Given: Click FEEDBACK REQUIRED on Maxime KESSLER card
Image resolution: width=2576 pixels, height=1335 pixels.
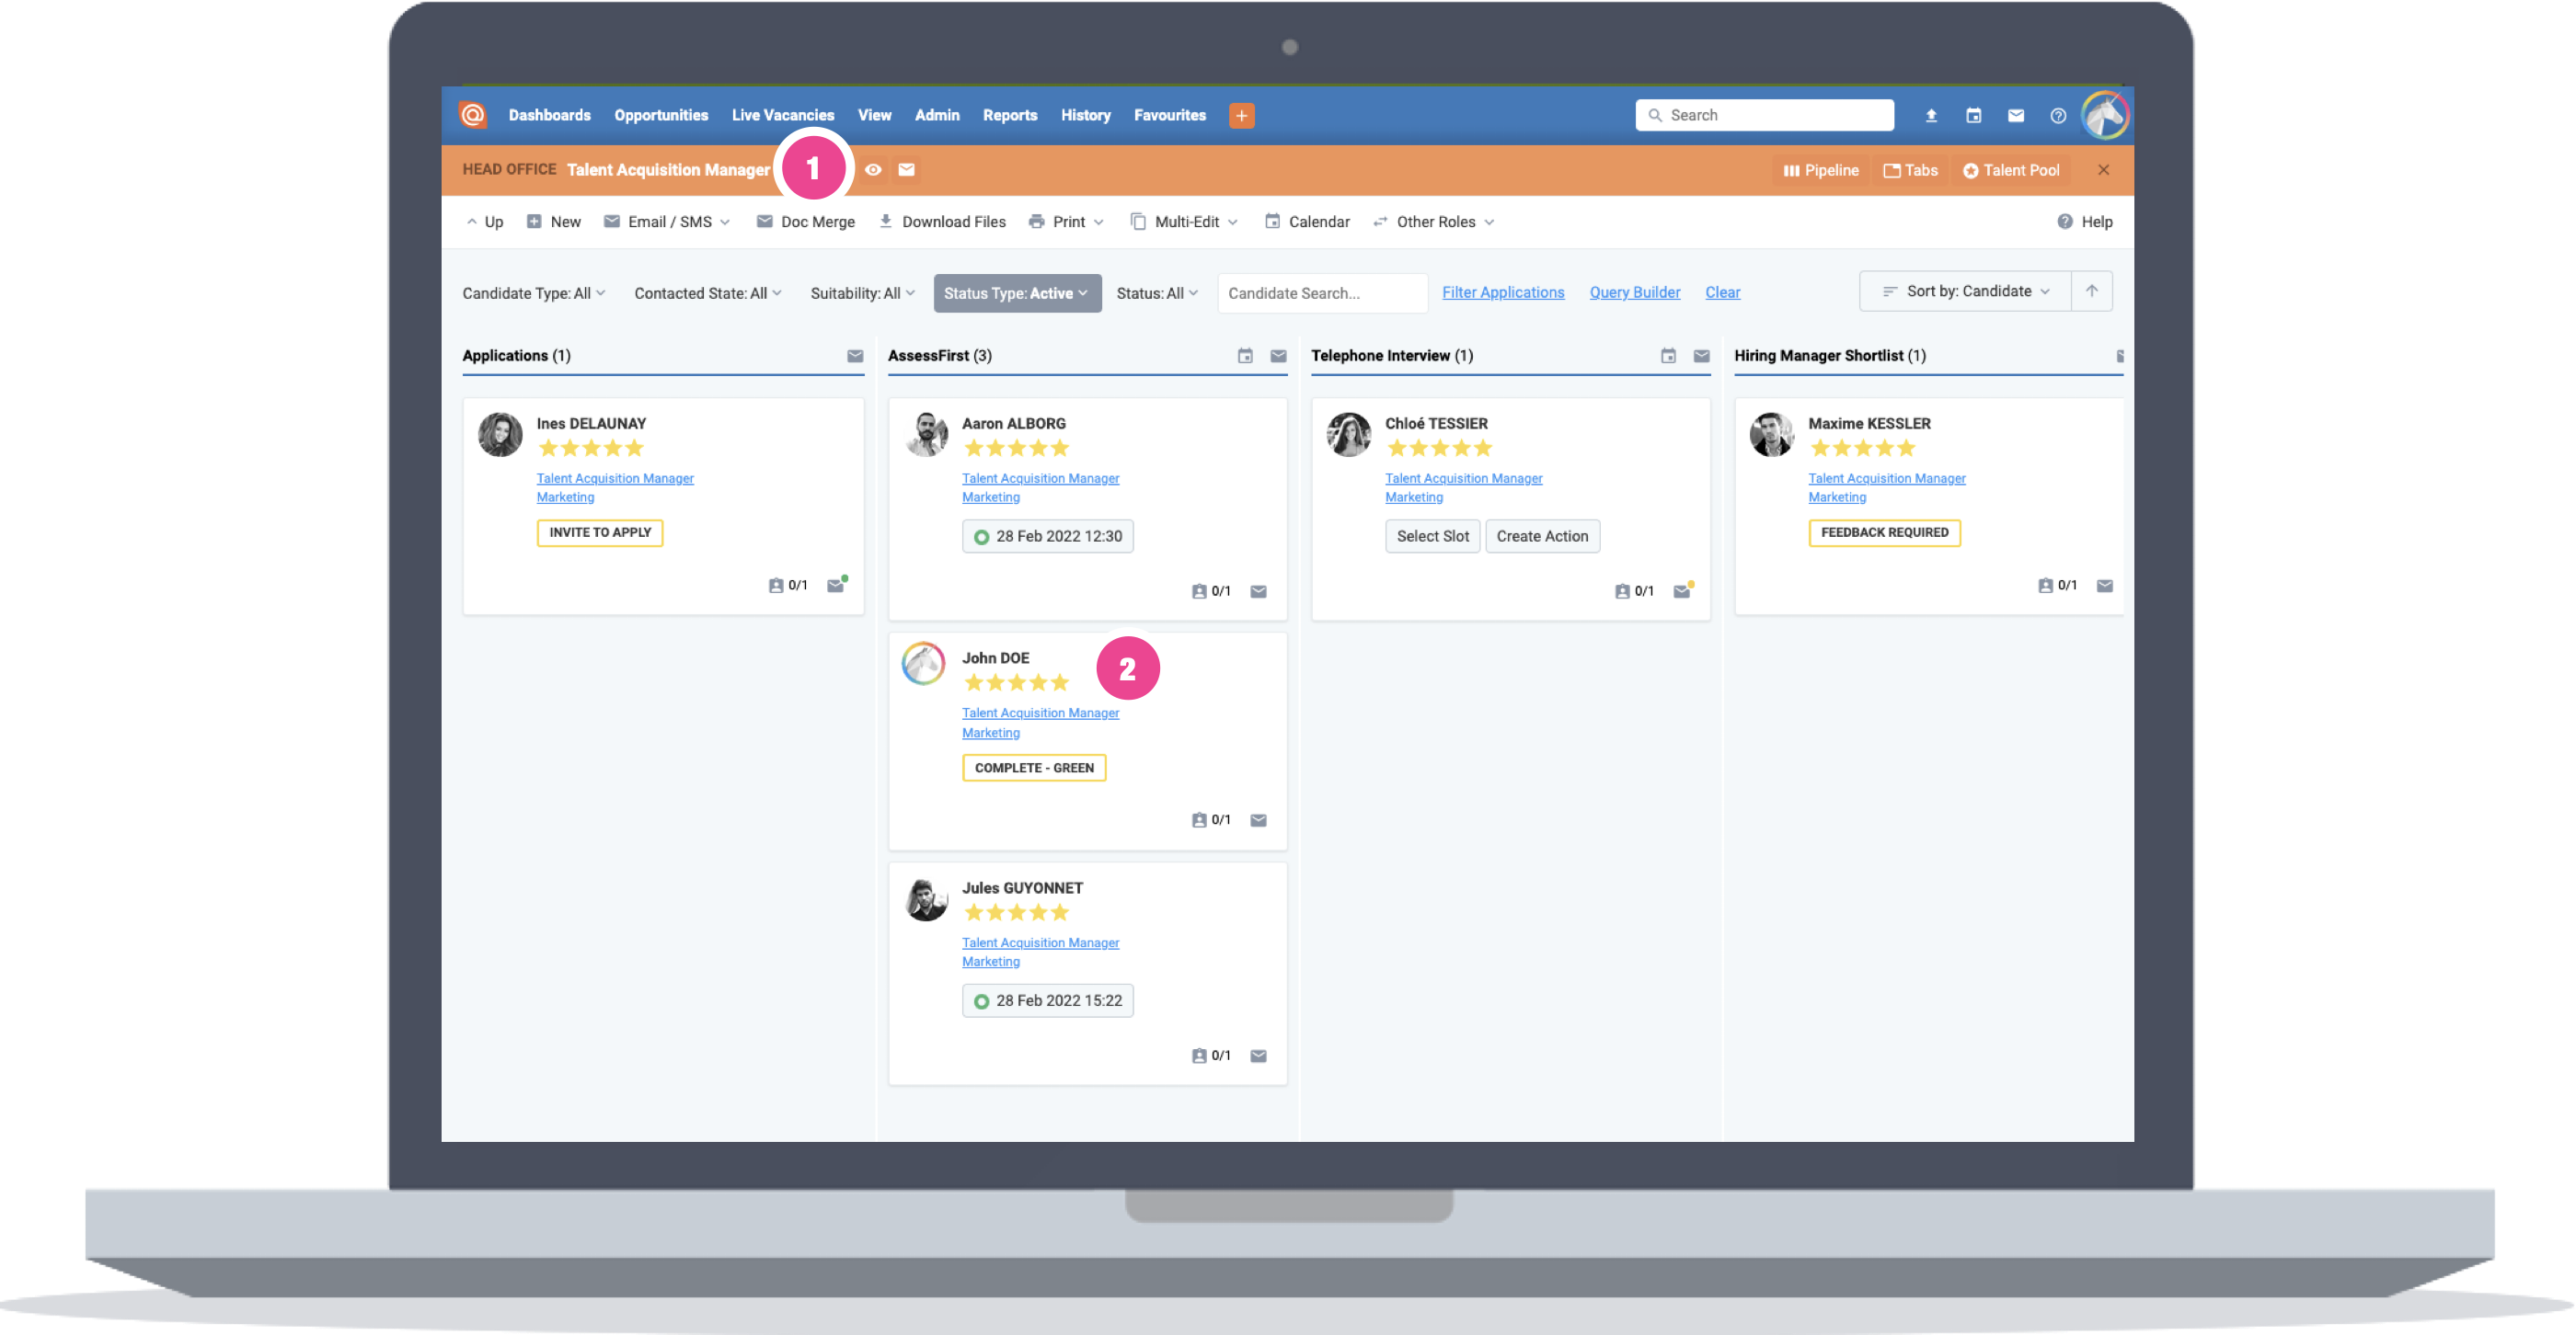Looking at the screenshot, I should [x=1884, y=532].
